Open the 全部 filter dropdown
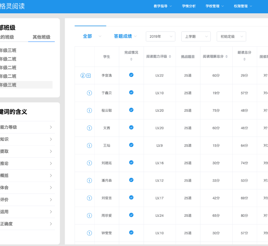268x246 pixels. [92, 36]
